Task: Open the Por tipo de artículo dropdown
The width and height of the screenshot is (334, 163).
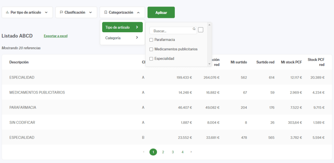Action: (27, 12)
